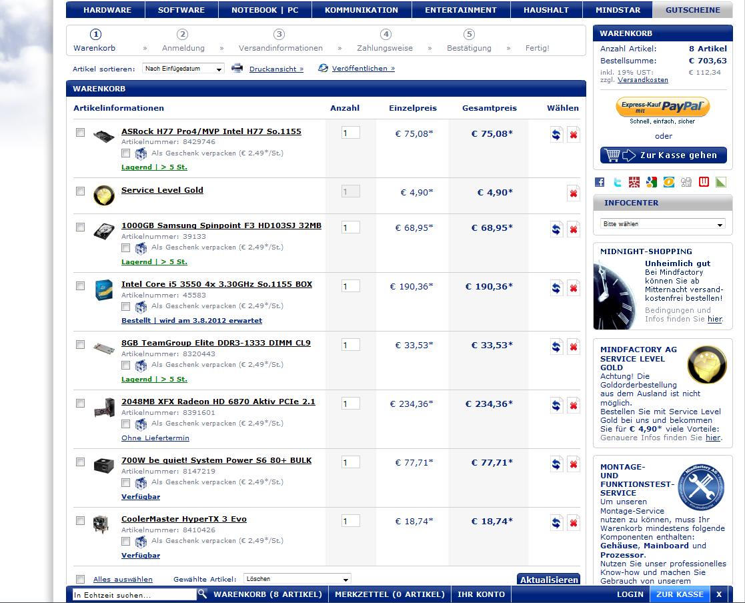The width and height of the screenshot is (745, 603).
Task: Open the Intel Core i5 3550 product link
Action: (x=217, y=284)
